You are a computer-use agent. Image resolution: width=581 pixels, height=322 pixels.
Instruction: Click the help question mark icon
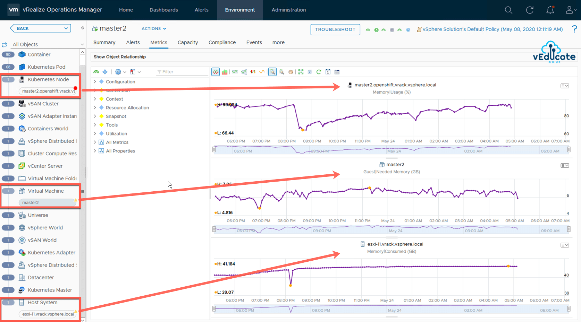tap(574, 29)
